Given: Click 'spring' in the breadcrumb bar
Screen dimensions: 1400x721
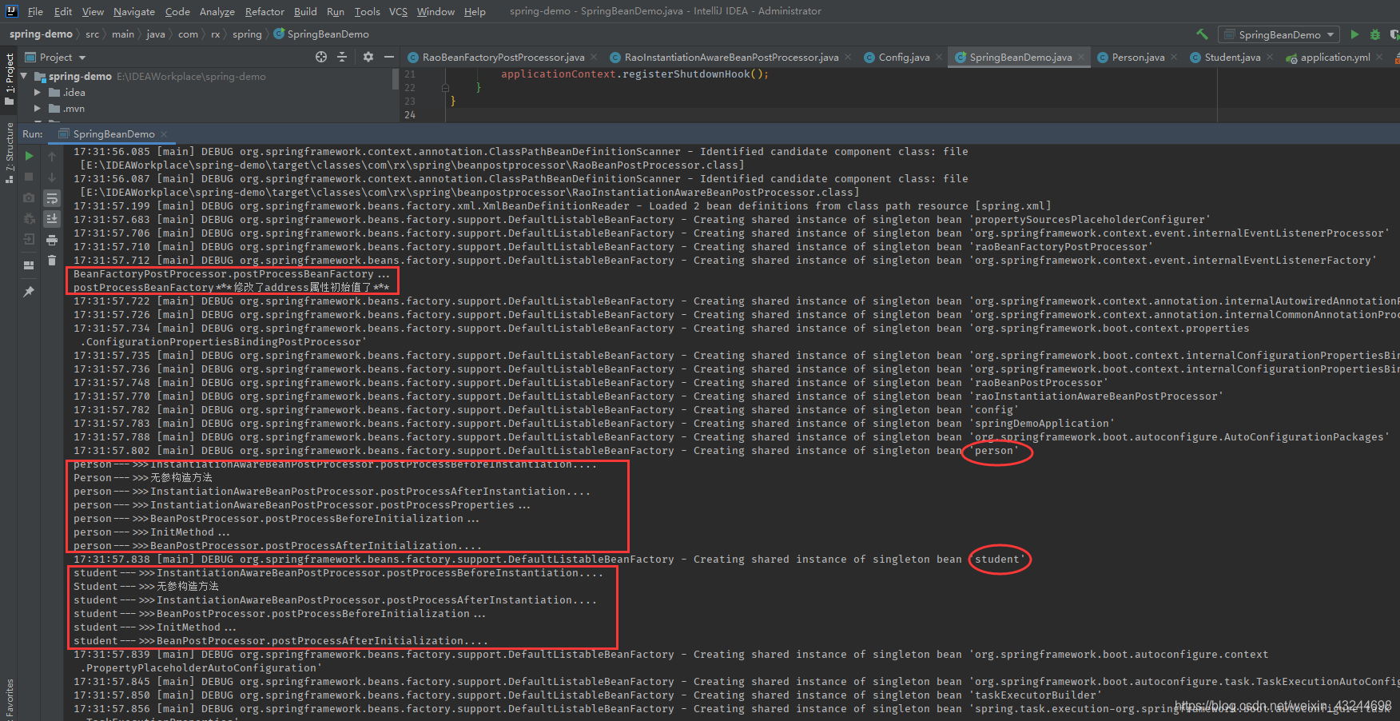Looking at the screenshot, I should 247,34.
